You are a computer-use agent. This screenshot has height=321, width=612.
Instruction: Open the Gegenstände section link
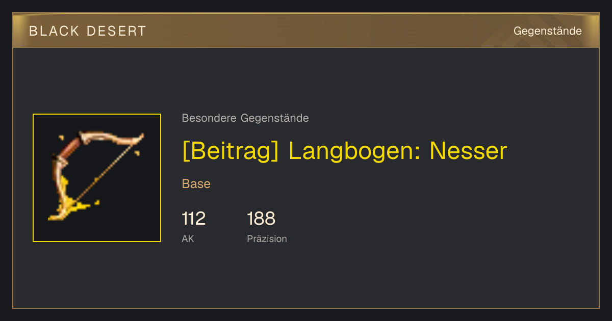click(547, 31)
